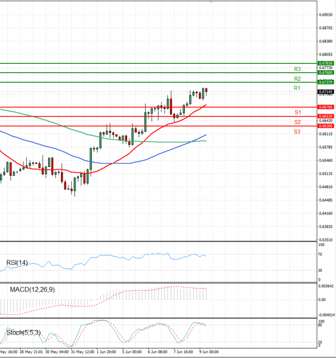336x358 pixels.
Task: Select the RSI(14) indicator label
Action: (17, 263)
